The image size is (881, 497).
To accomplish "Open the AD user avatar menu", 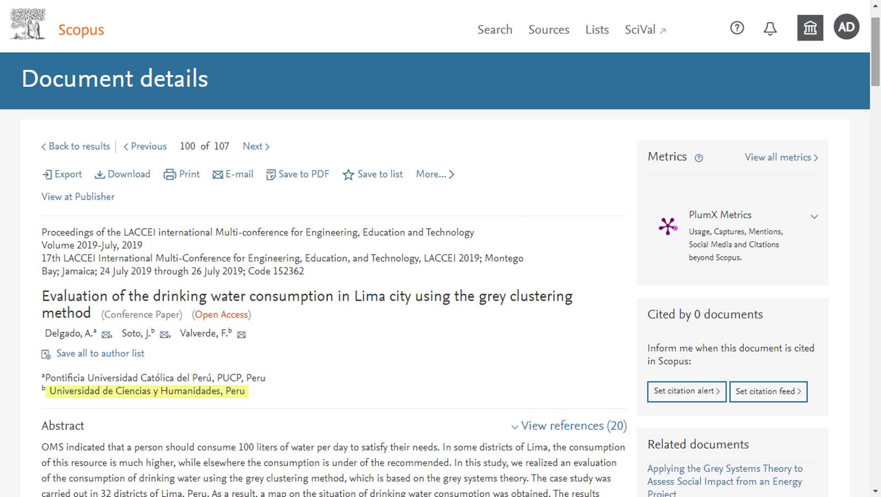I will point(846,27).
